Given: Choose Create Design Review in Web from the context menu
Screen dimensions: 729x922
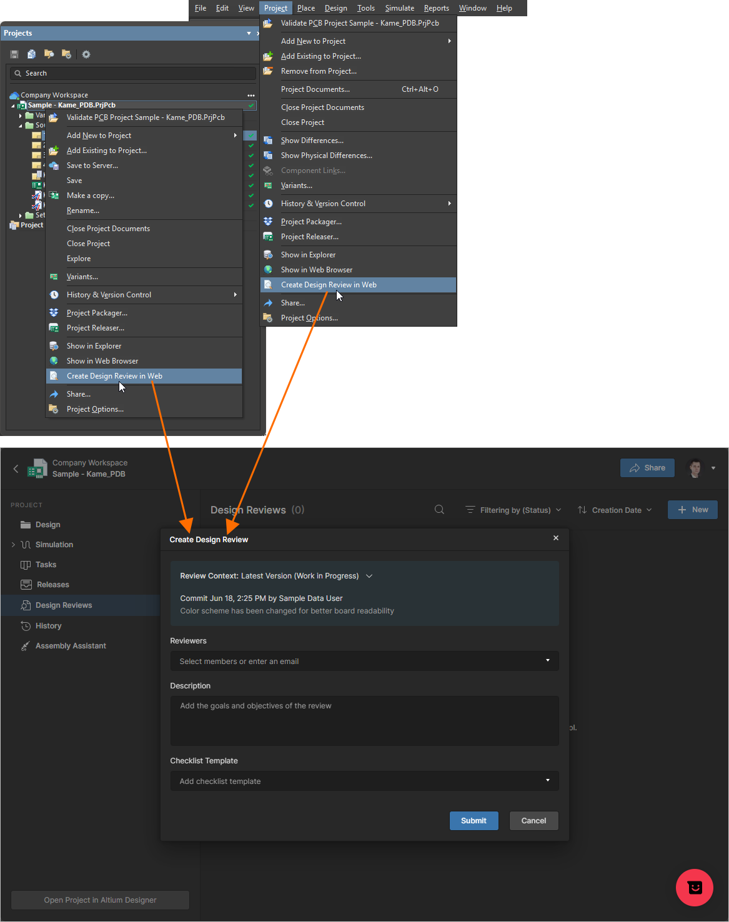Looking at the screenshot, I should 144,376.
